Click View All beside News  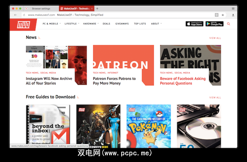[x=215, y=38]
